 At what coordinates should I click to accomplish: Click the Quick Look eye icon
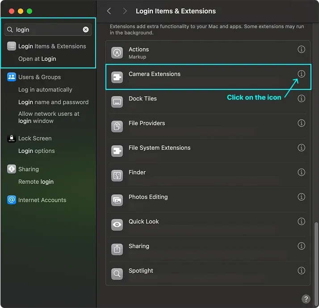[117, 225]
